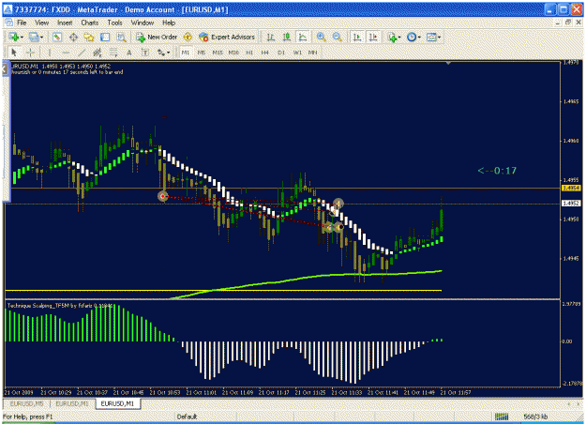The image size is (586, 424).
Task: Select the Crosshair tool
Action: (x=31, y=53)
